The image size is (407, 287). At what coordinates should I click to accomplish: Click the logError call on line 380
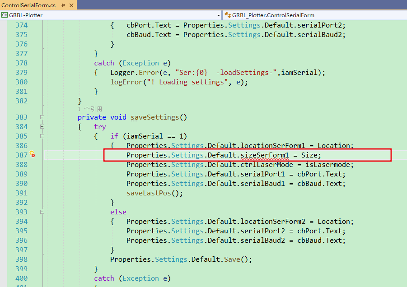[124, 82]
